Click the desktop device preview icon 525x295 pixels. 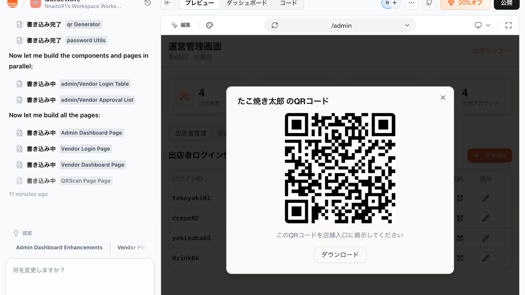point(478,25)
